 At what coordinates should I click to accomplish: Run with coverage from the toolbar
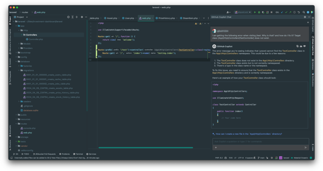tap(263, 12)
